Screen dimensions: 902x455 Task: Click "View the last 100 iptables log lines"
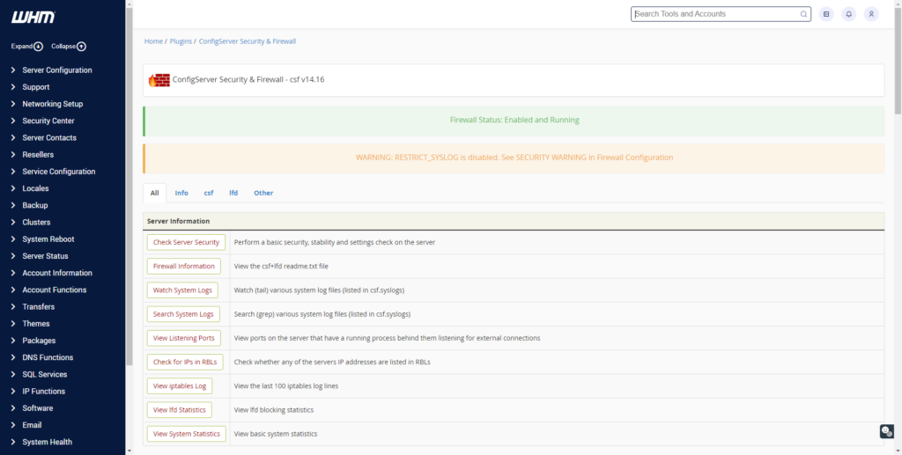click(x=286, y=386)
